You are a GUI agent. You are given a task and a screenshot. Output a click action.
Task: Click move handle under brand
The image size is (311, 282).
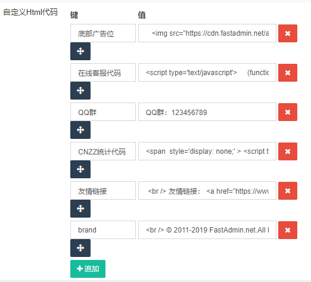80,248
